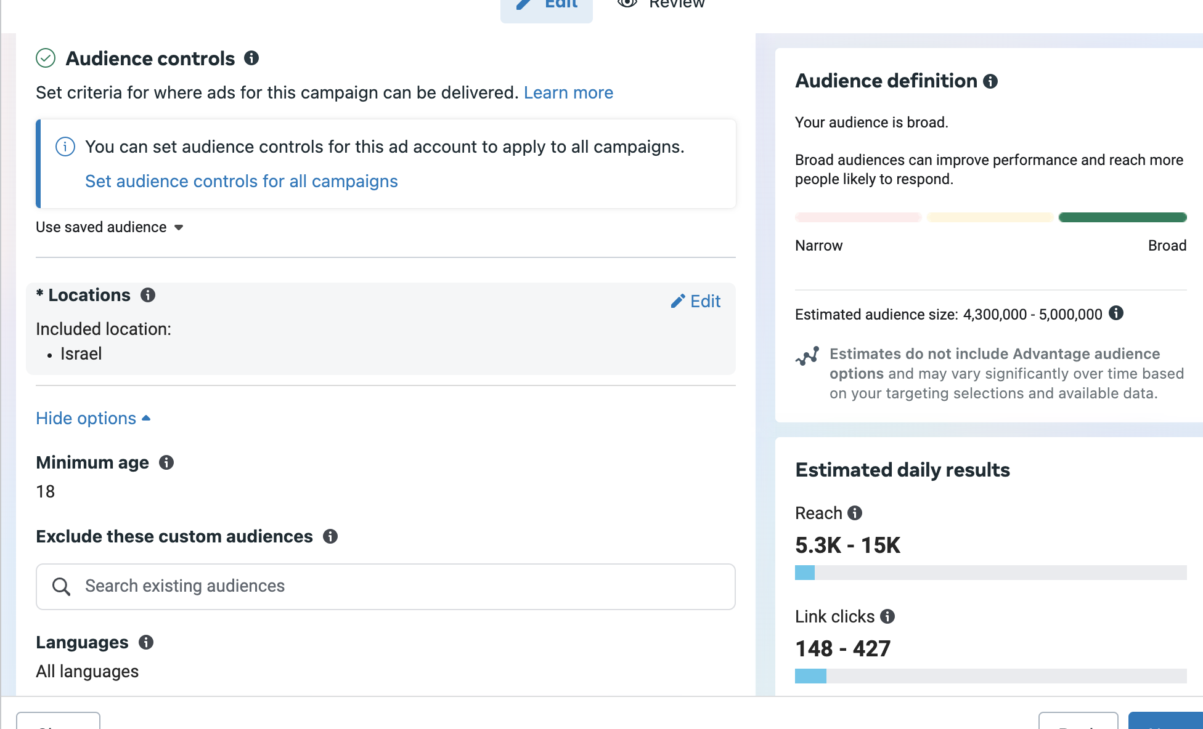This screenshot has width=1203, height=729.
Task: Click info icon next to Exclude these custom audiences
Action: (332, 536)
